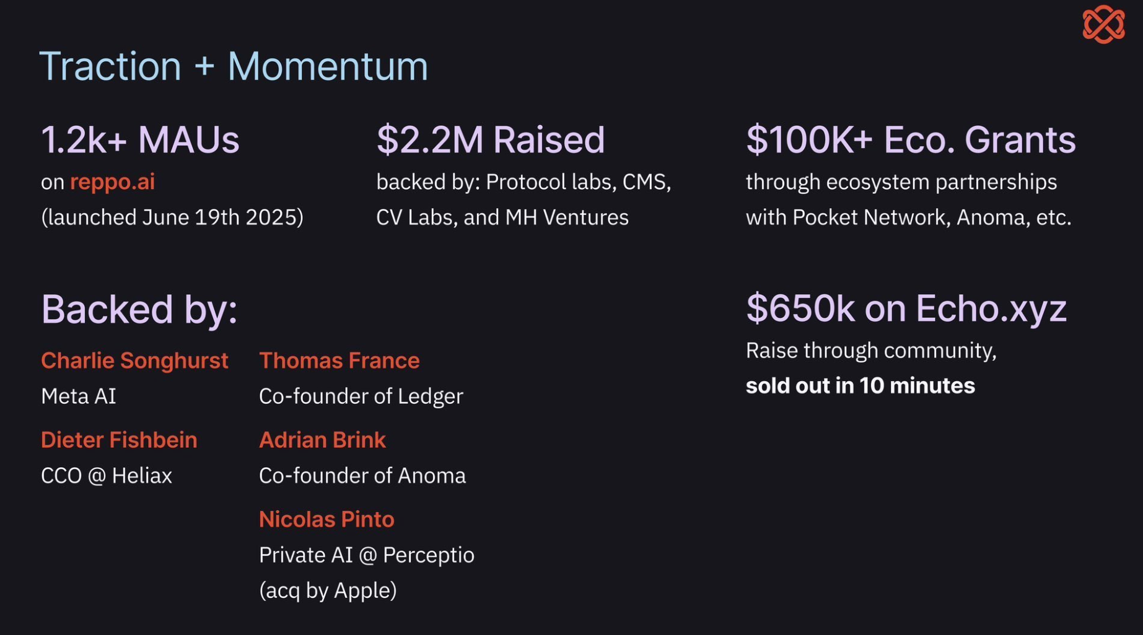
Task: Click the CCO @ Heliax text
Action: click(107, 476)
